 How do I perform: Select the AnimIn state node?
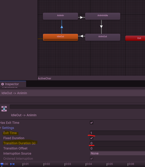pyautogui.click(x=60, y=16)
